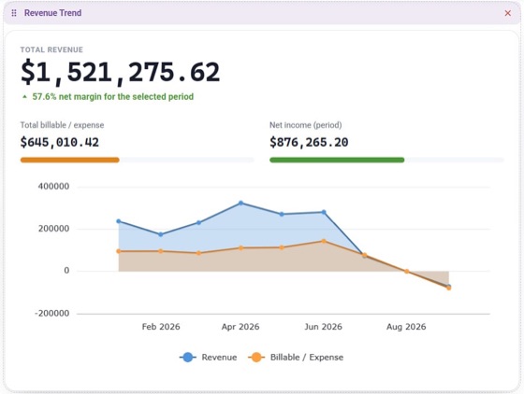
Task: Click the 57.6% net margin text
Action: pos(113,97)
